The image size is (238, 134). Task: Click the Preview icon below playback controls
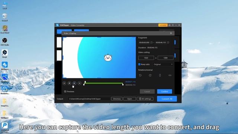click(65, 92)
